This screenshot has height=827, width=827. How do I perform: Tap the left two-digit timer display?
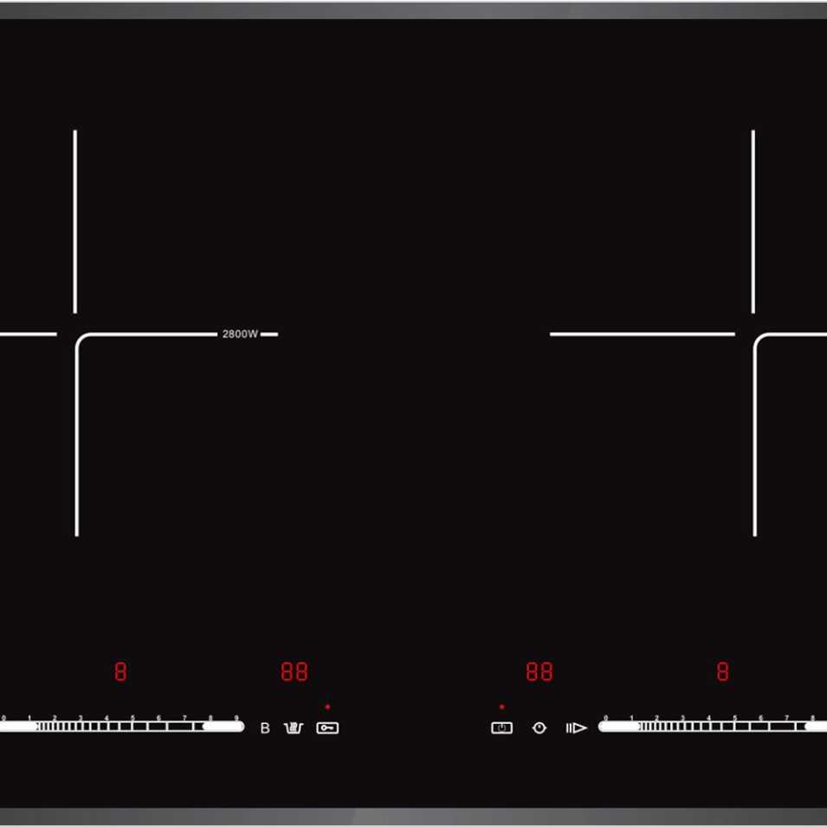click(294, 671)
